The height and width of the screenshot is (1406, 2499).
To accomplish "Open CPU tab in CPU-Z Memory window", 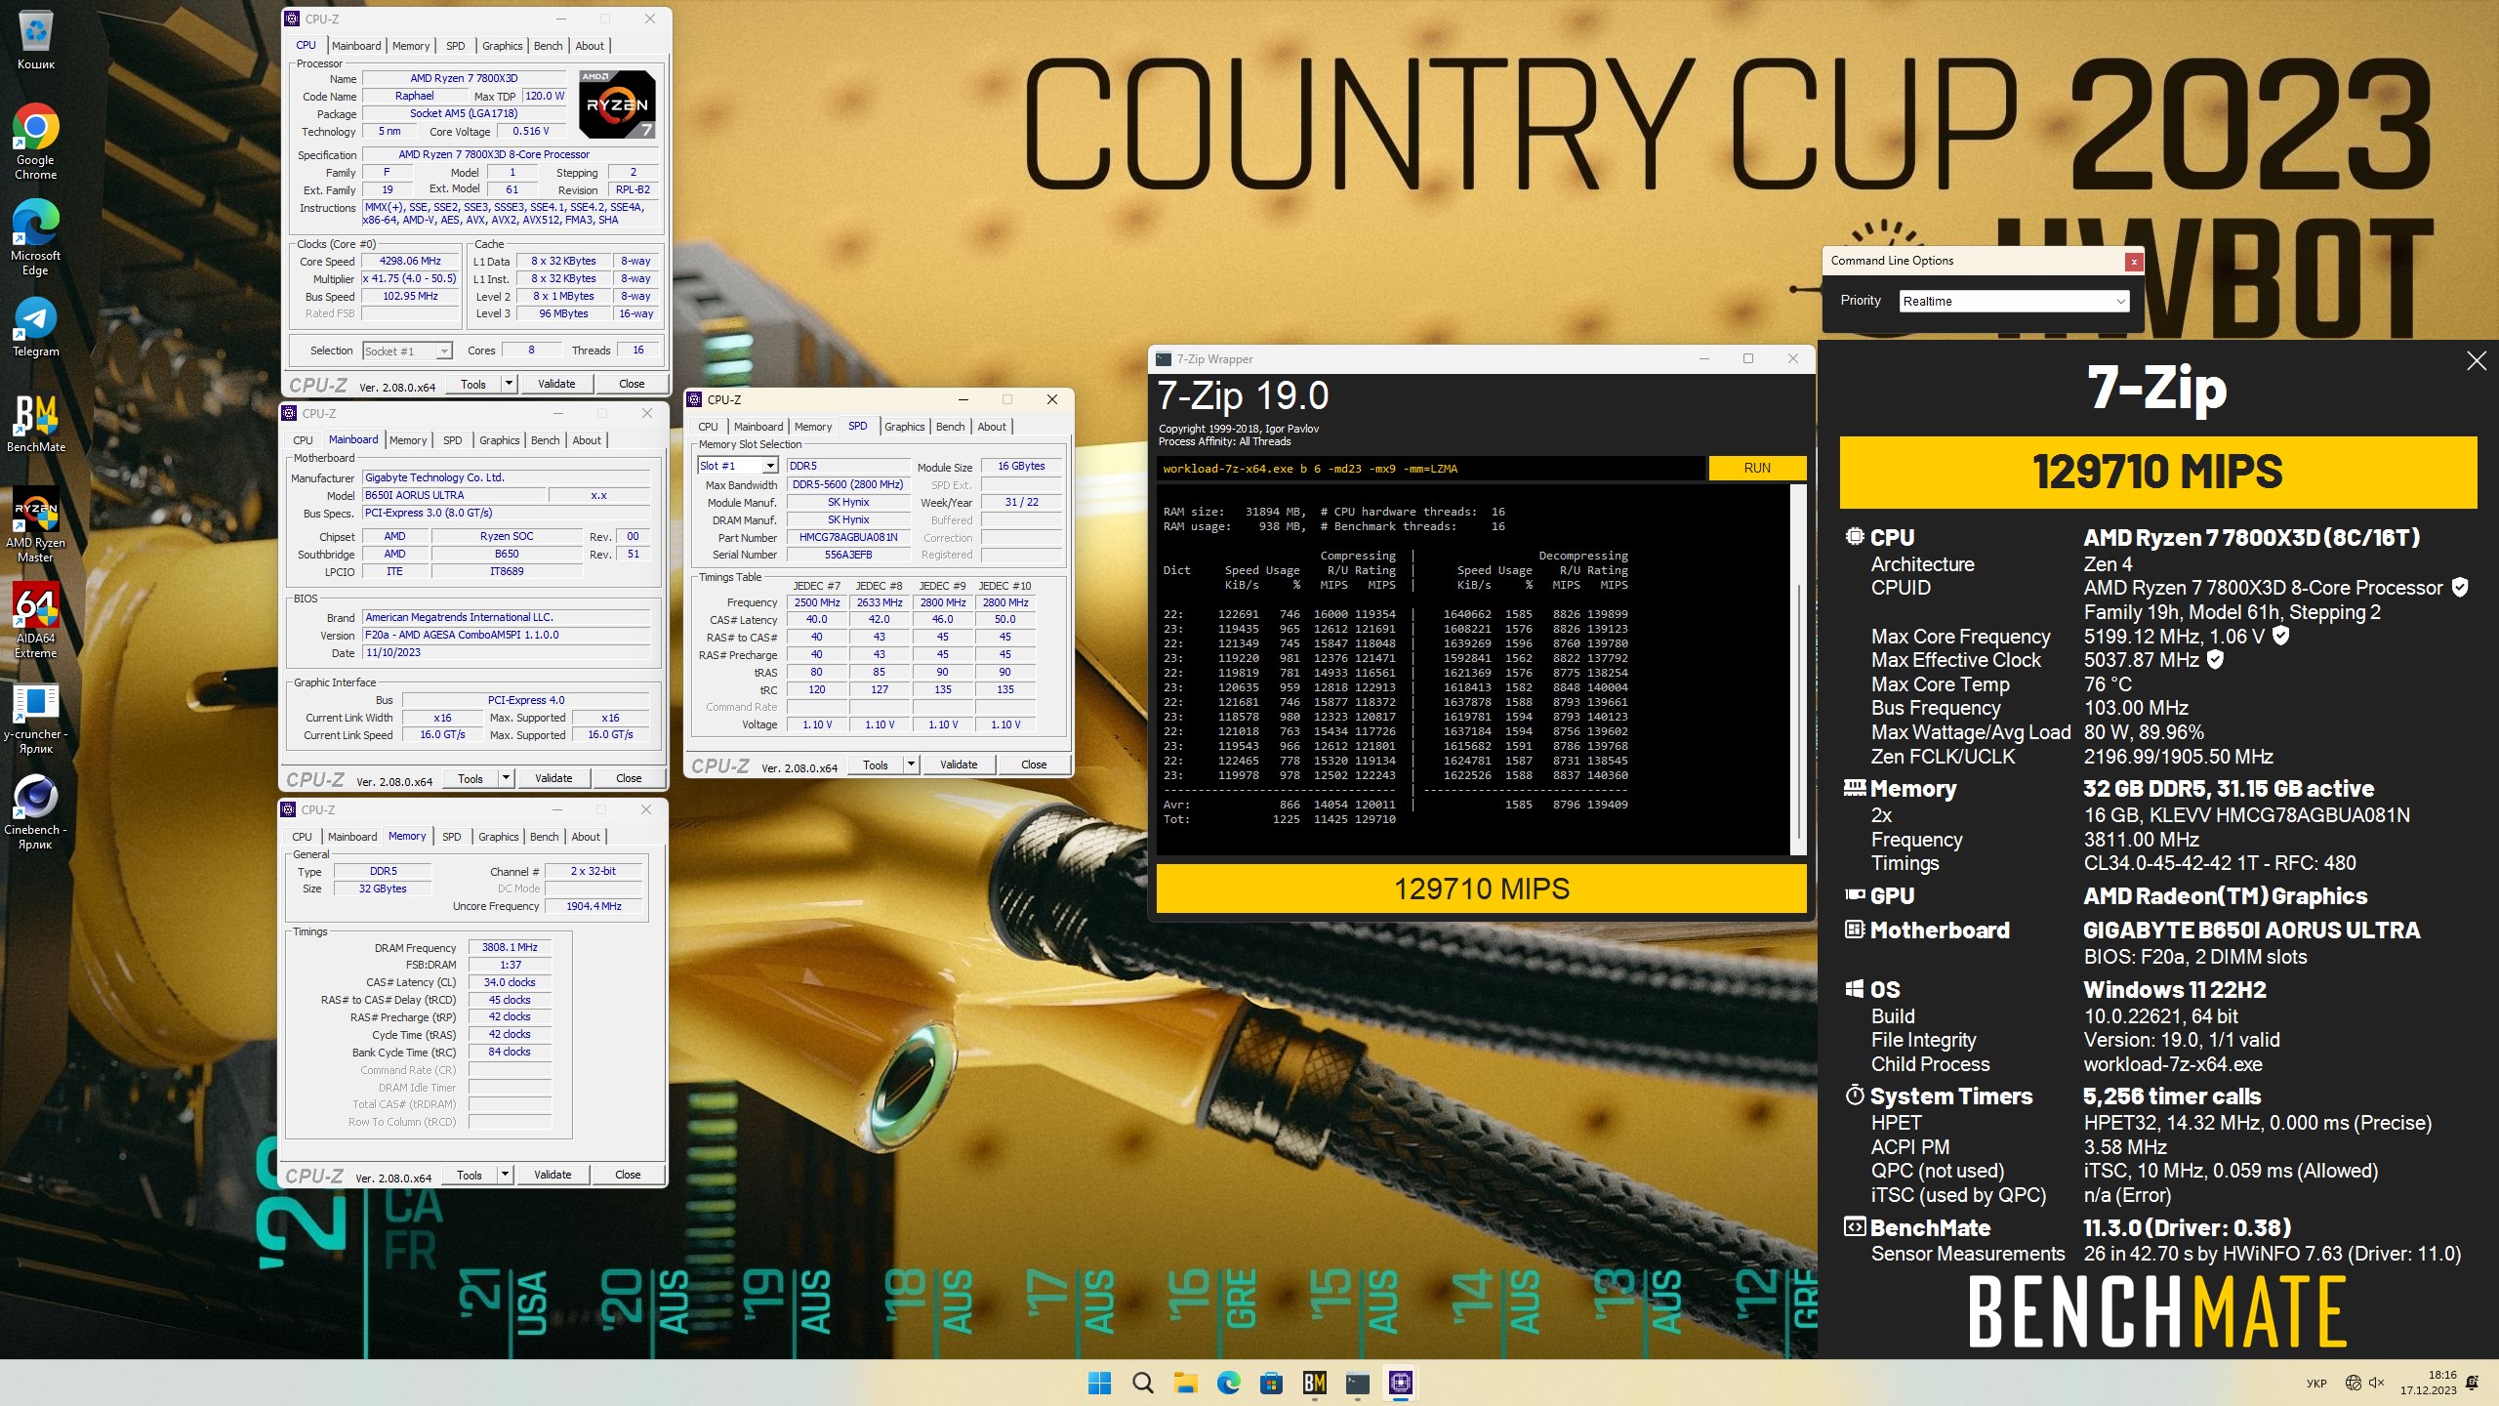I will [x=302, y=837].
